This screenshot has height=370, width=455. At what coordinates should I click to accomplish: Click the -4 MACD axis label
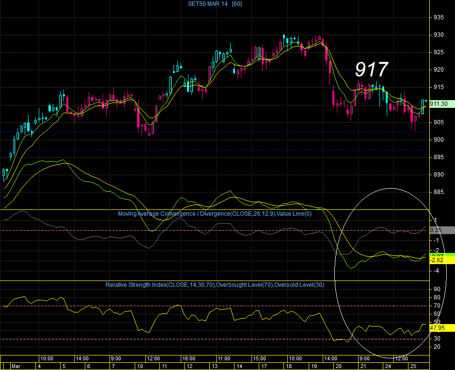[436, 271]
